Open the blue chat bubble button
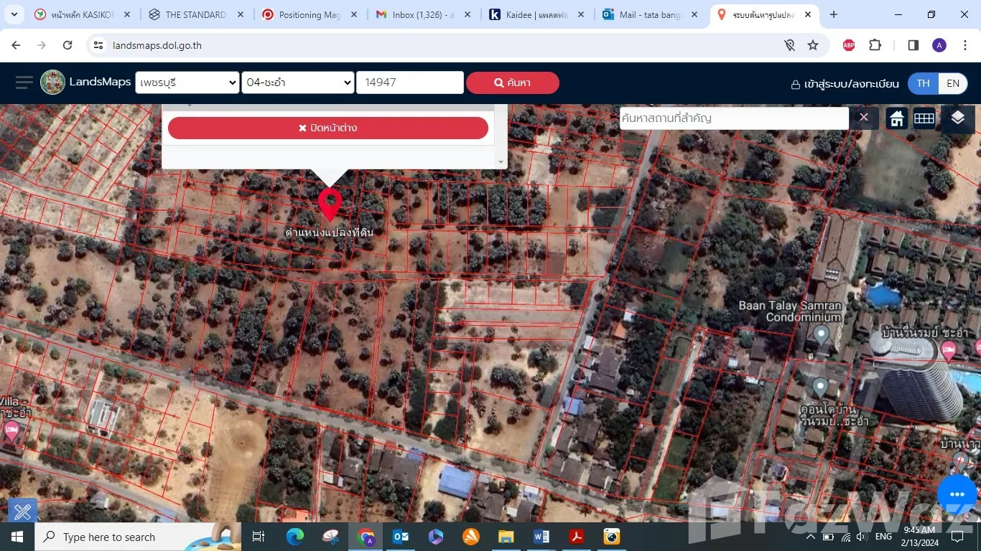This screenshot has width=981, height=551. (x=957, y=494)
